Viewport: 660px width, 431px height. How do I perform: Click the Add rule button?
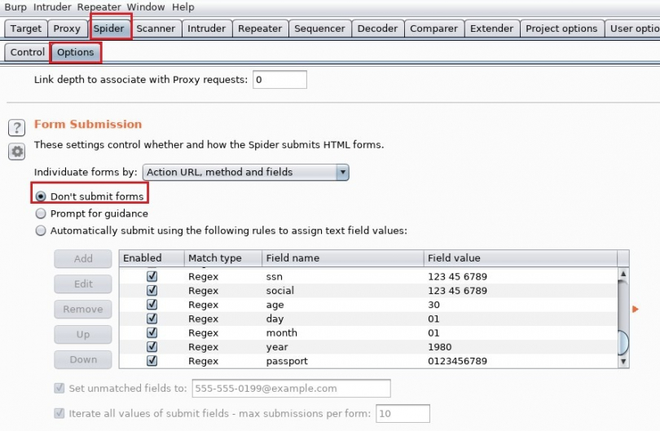(83, 259)
